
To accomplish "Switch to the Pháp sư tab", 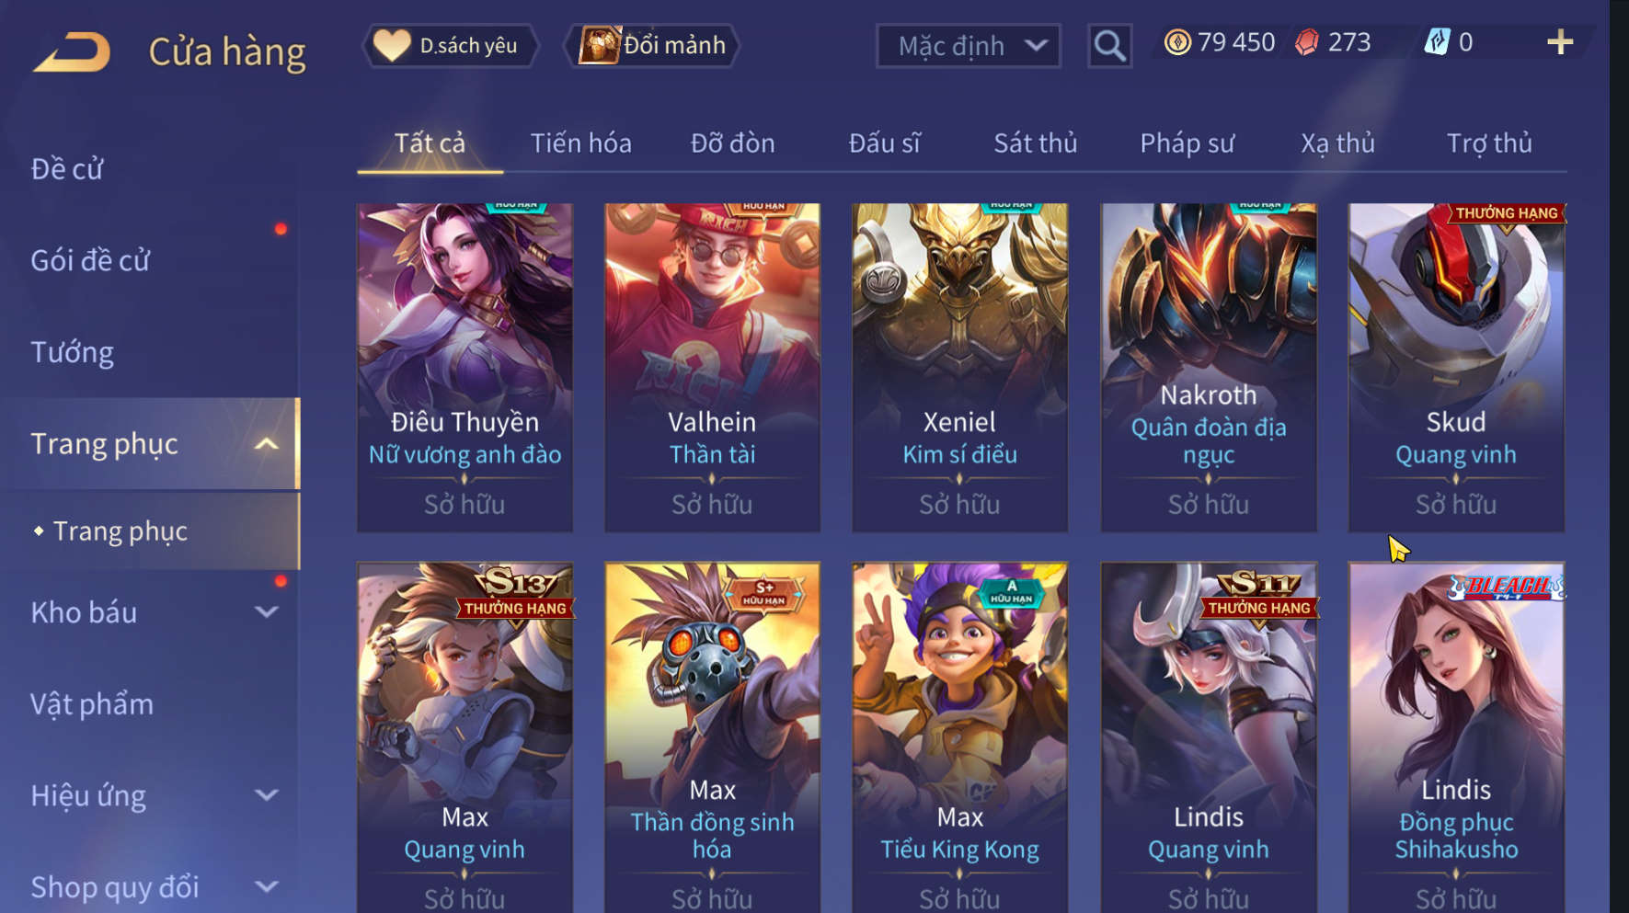I will 1187,143.
